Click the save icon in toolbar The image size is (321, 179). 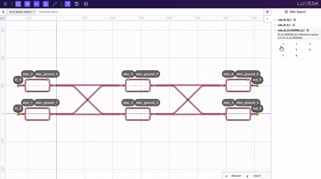click(x=77, y=4)
